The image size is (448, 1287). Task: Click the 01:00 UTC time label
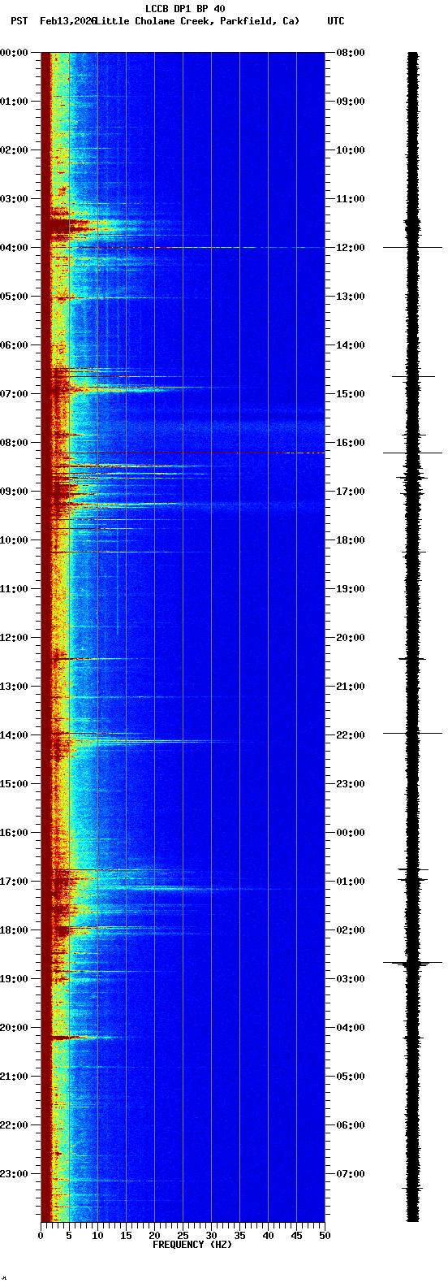pyautogui.click(x=351, y=882)
